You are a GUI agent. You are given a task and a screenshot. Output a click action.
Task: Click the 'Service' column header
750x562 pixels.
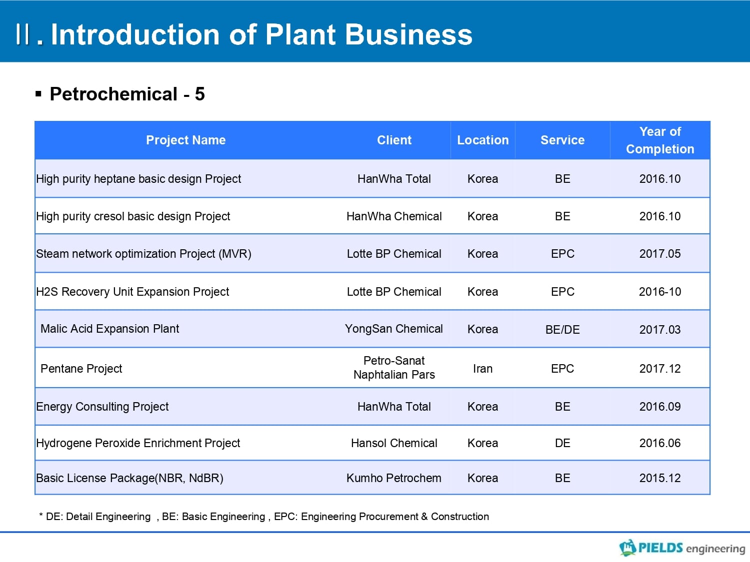(562, 140)
